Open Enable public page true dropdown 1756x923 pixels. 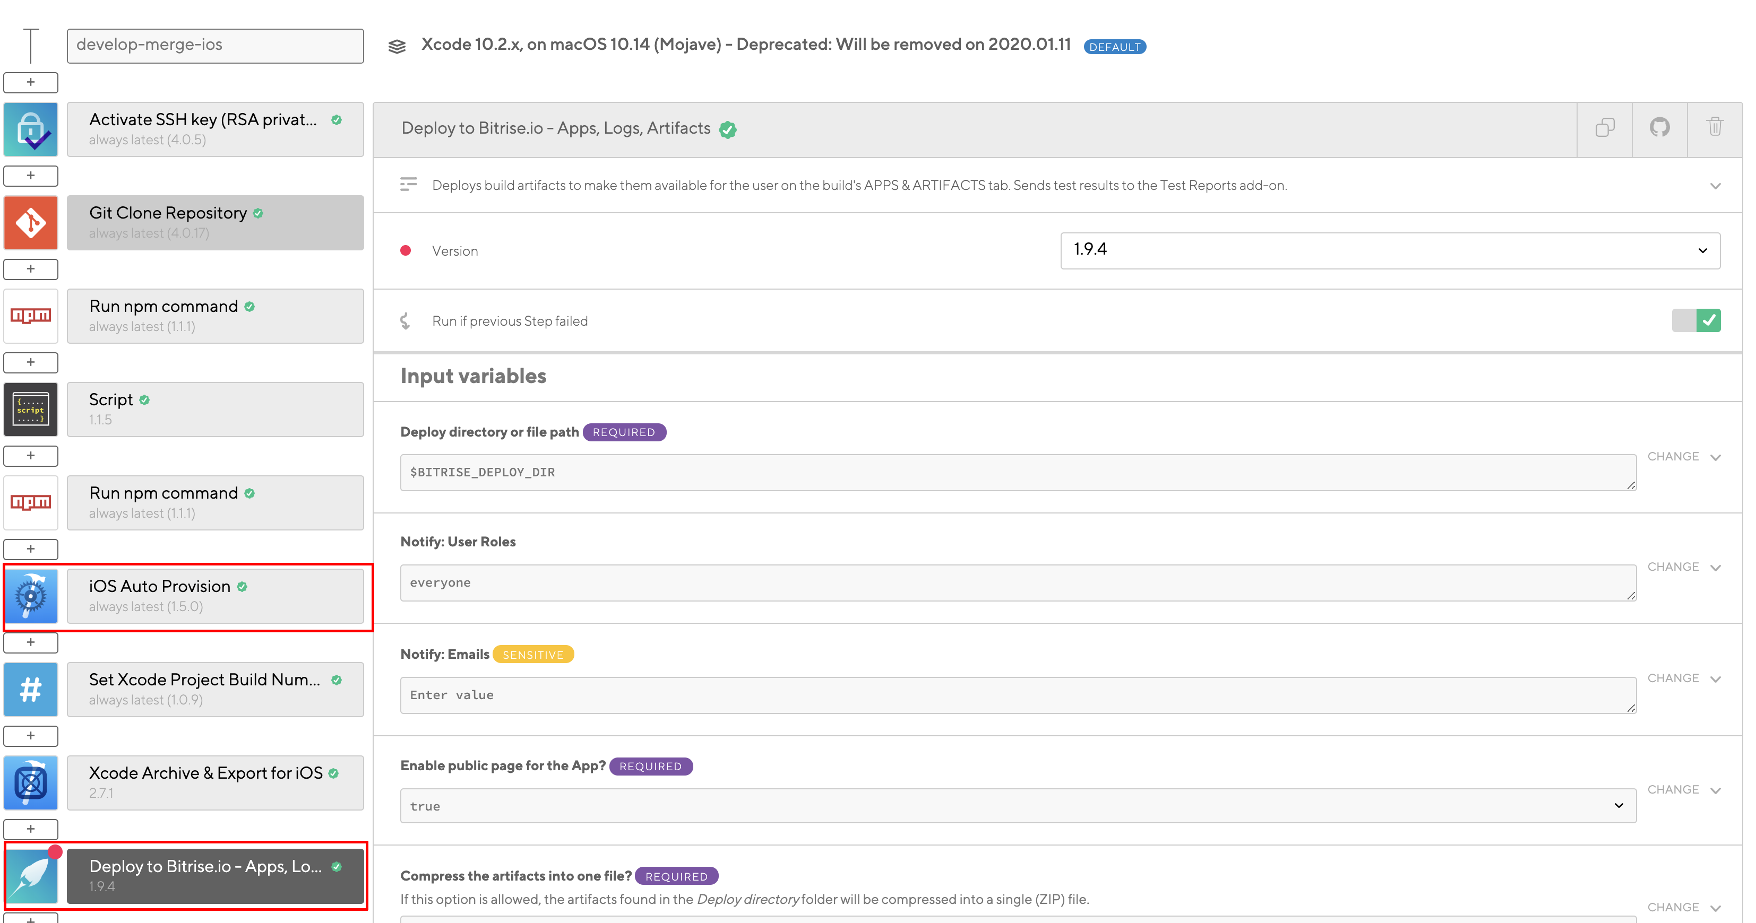pos(1018,806)
